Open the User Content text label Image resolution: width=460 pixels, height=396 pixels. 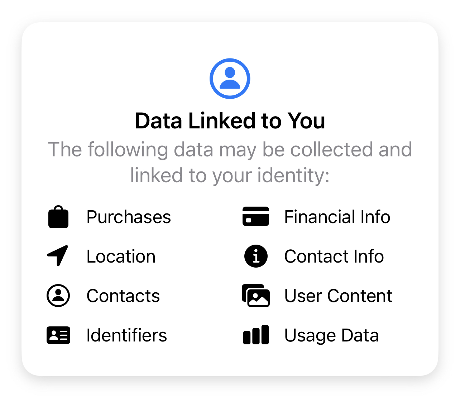point(338,296)
